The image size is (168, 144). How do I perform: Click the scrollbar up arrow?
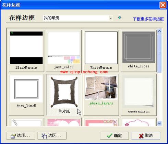pyautogui.click(x=159, y=31)
